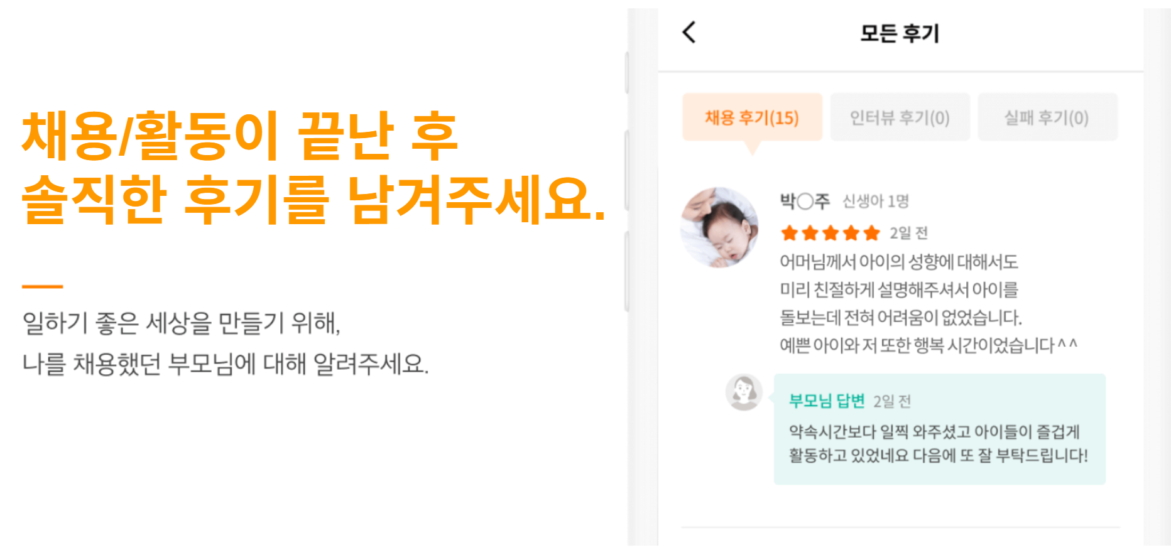Select the review text starting 어머님께서
The image size is (1171, 550).
click(x=898, y=261)
